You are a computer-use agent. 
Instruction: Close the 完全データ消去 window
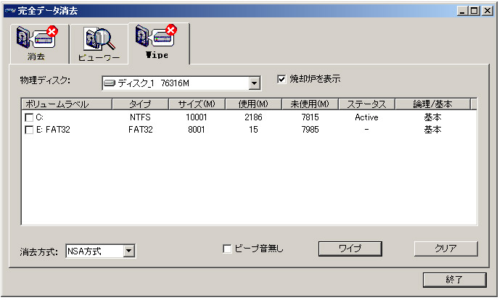487,11
